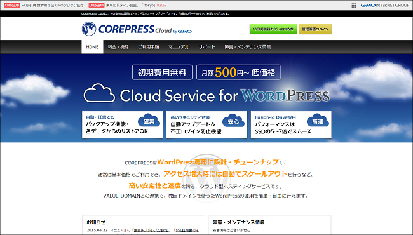Click the 安心 cloud badge
The height and width of the screenshot is (235, 413).
(x=233, y=121)
